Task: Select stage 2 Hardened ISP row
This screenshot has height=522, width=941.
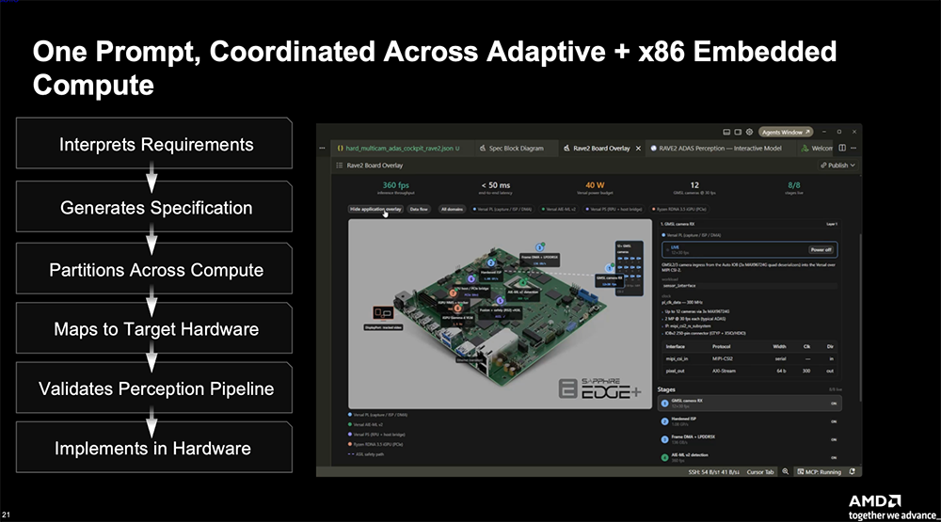Action: pyautogui.click(x=749, y=421)
